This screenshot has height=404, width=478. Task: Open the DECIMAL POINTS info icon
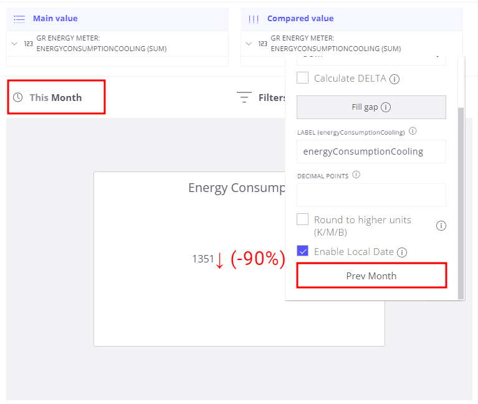356,175
